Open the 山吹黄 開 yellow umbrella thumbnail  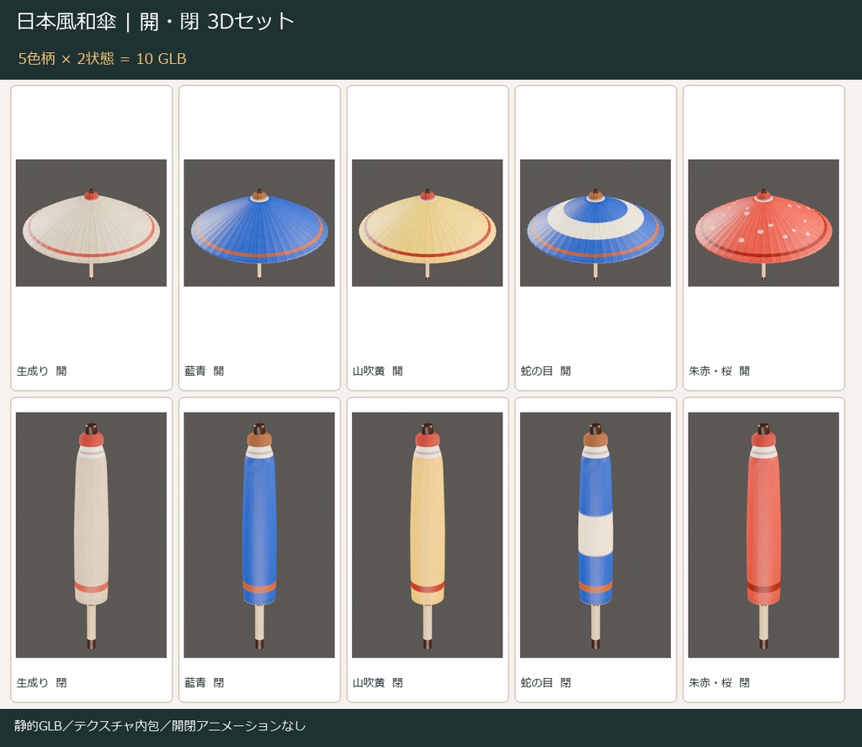click(x=427, y=223)
